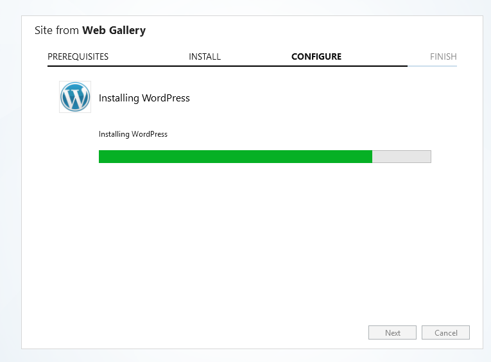Click the "Site from" words in the title
This screenshot has height=362, width=491.
point(57,30)
